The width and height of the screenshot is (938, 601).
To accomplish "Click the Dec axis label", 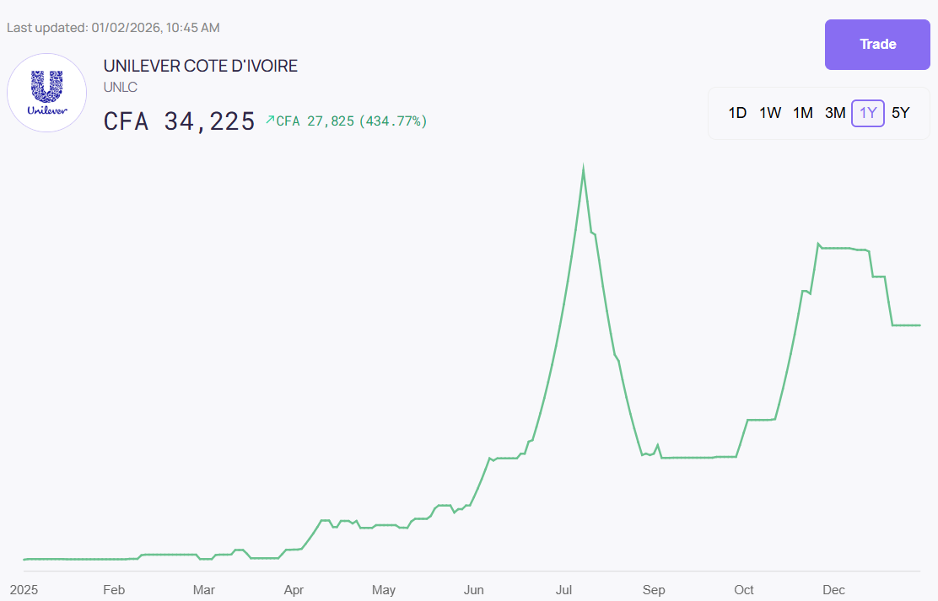I will pyautogui.click(x=833, y=590).
